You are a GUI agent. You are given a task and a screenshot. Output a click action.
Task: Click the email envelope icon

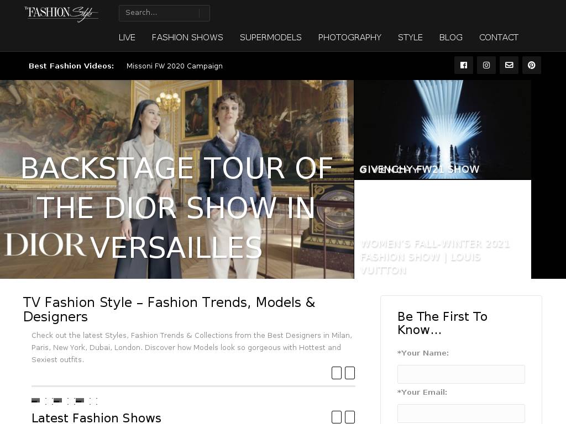[509, 65]
